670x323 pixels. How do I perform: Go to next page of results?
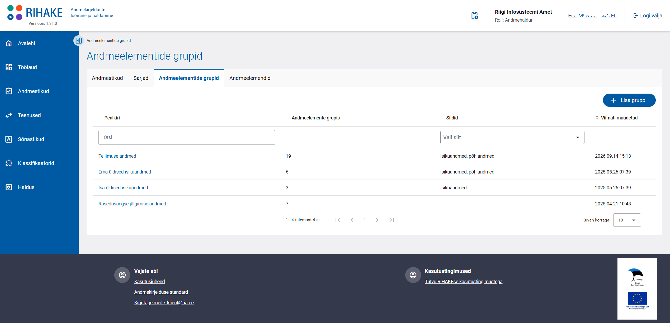pyautogui.click(x=377, y=220)
